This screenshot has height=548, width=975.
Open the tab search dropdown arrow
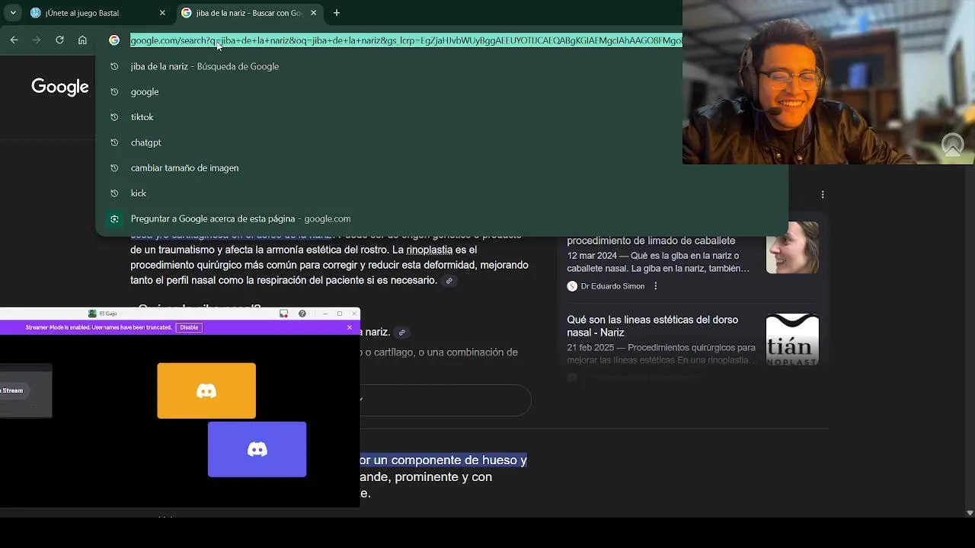(13, 13)
